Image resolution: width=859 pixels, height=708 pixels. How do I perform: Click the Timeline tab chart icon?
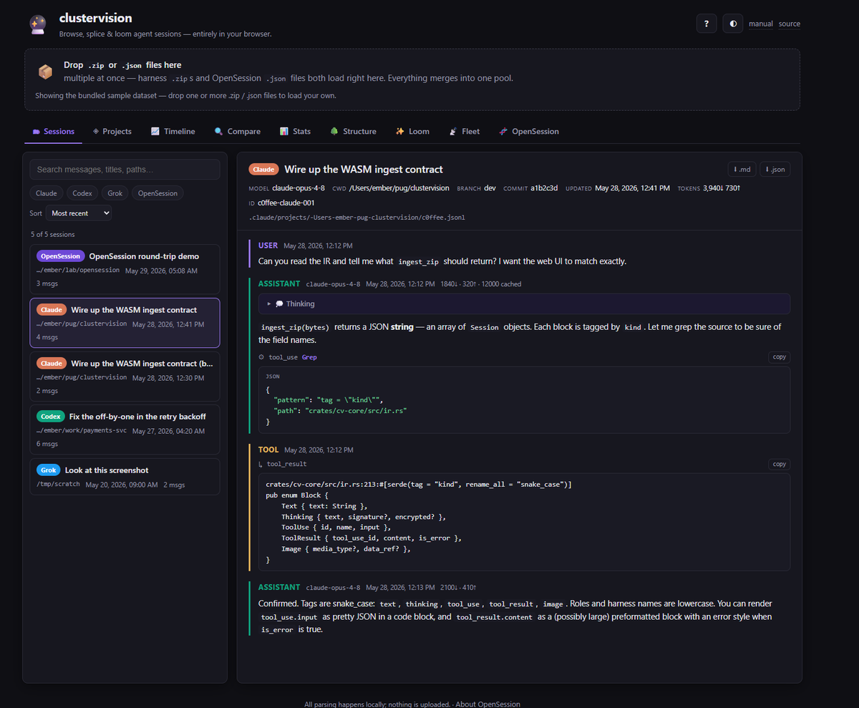[155, 132]
